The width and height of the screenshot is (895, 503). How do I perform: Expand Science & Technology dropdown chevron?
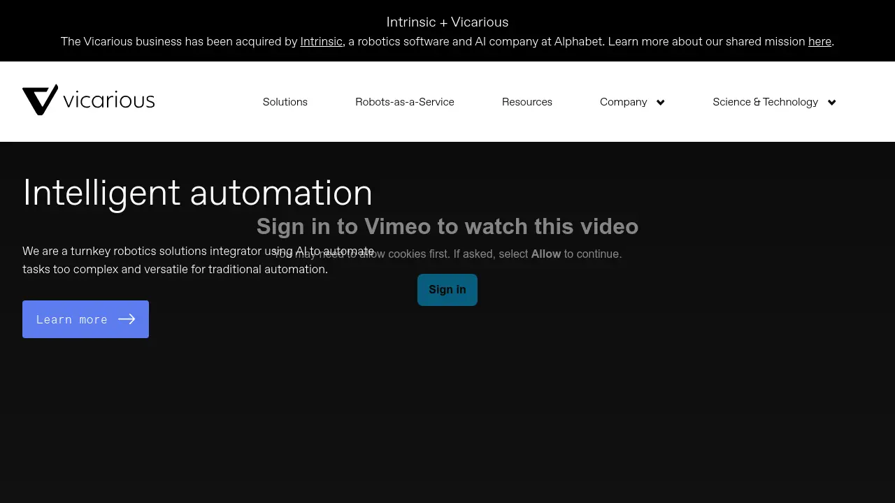[831, 103]
